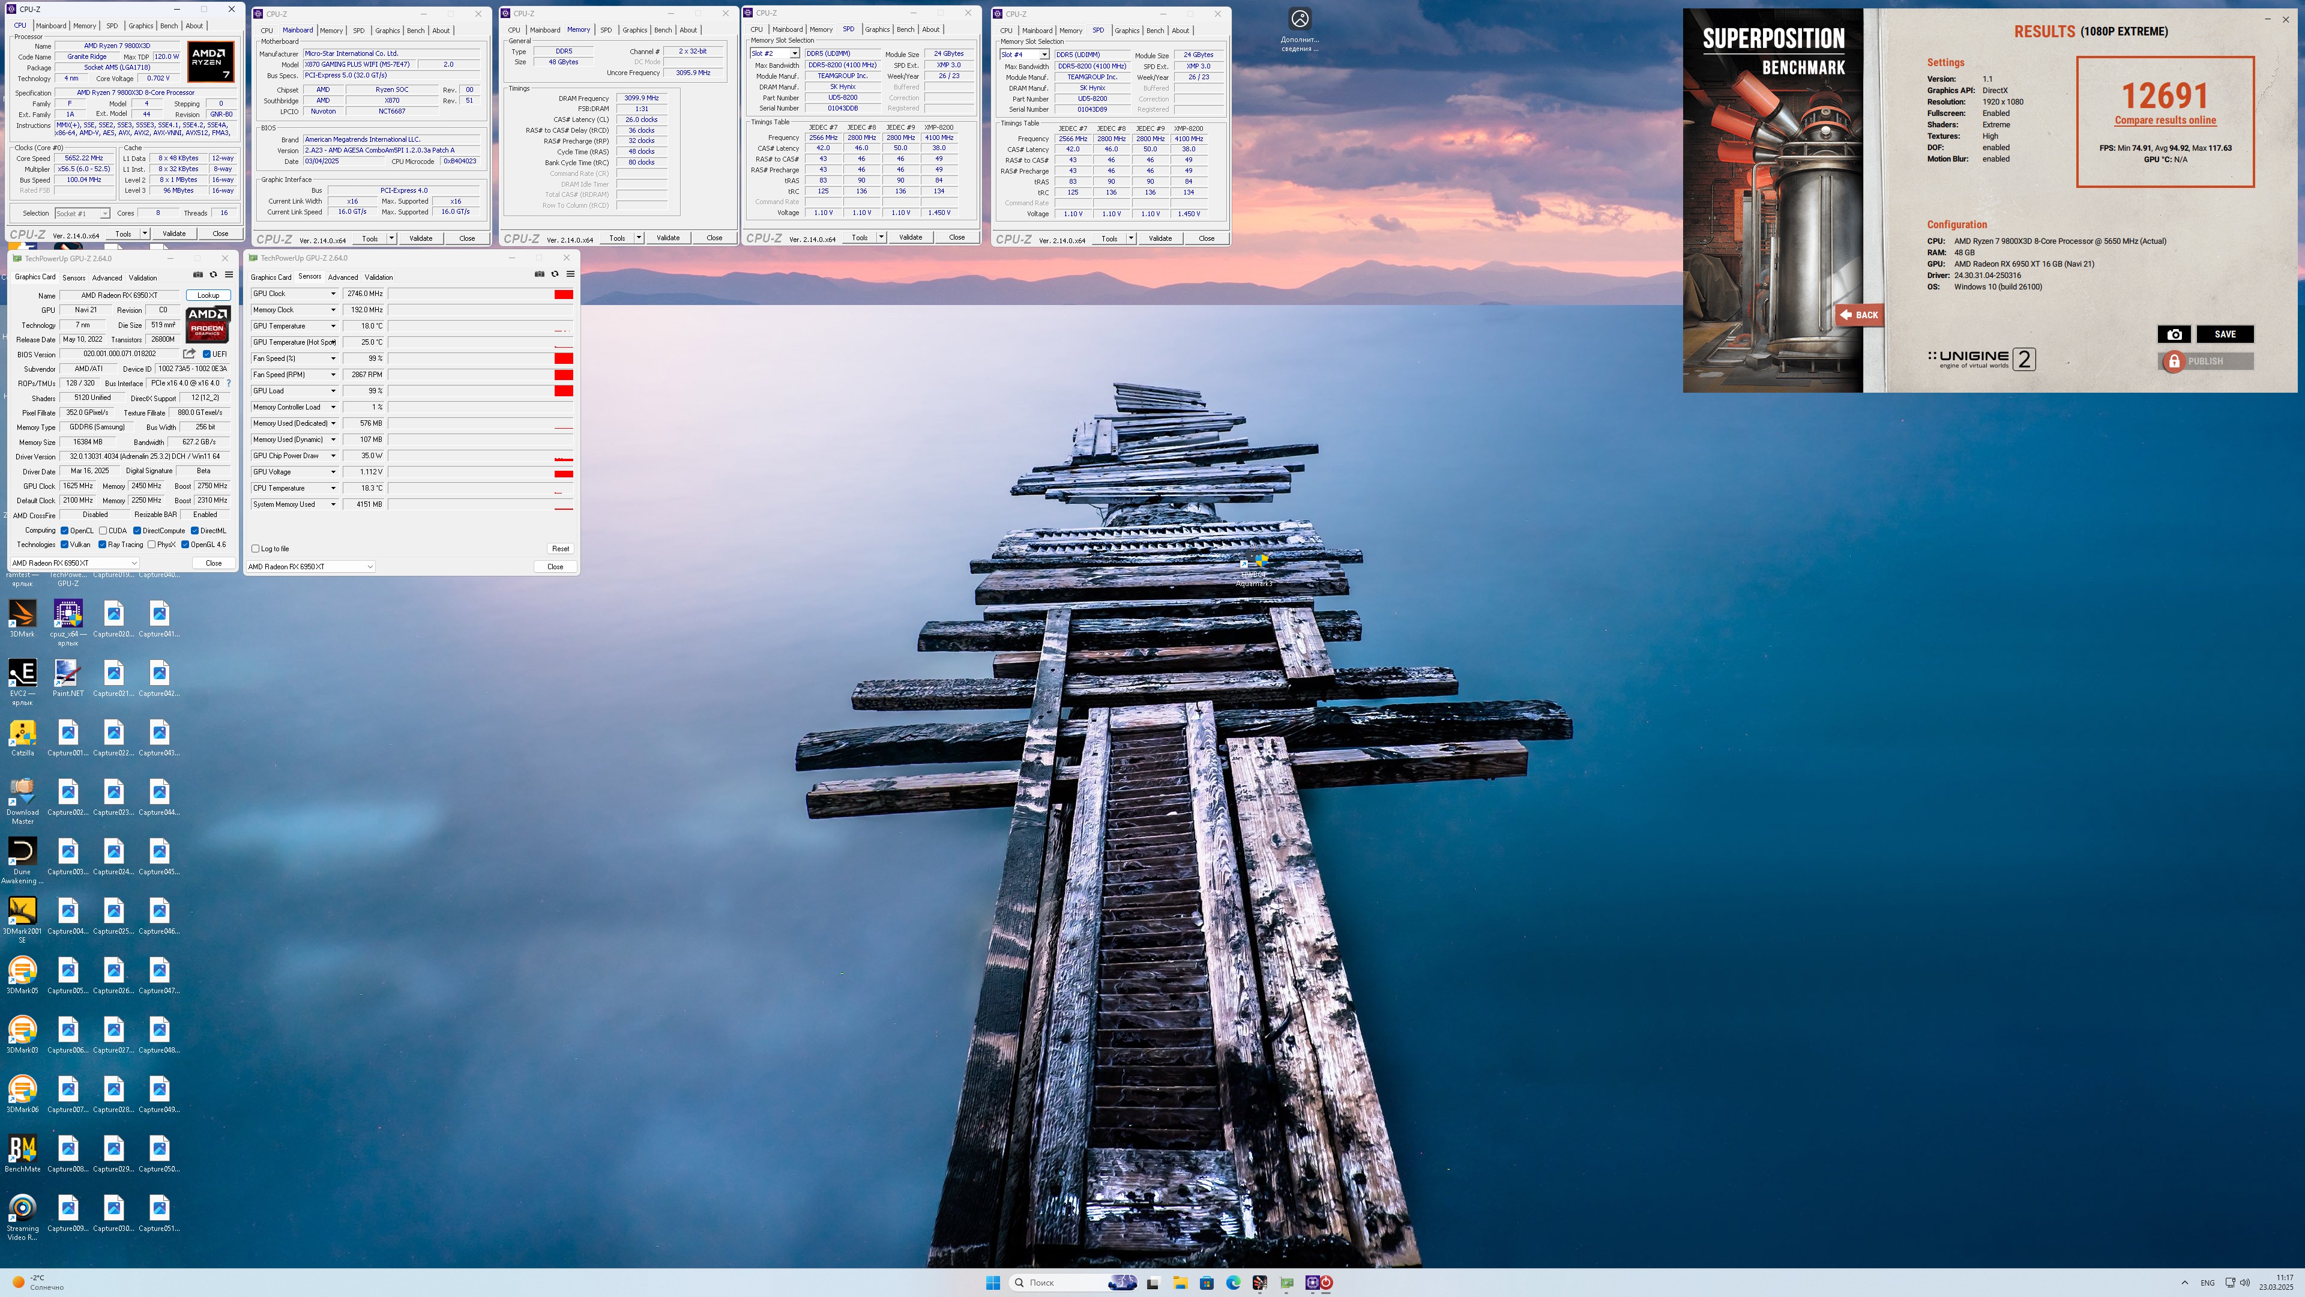Click the Radeon Graphics logo in GPU-Z
Image resolution: width=2305 pixels, height=1297 pixels.
pyautogui.click(x=208, y=324)
